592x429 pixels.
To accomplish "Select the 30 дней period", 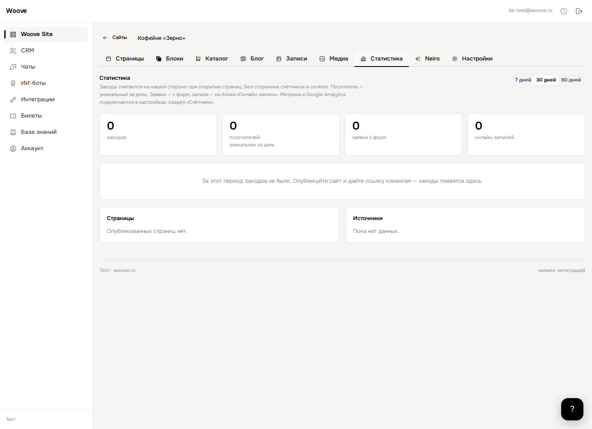I will click(546, 80).
